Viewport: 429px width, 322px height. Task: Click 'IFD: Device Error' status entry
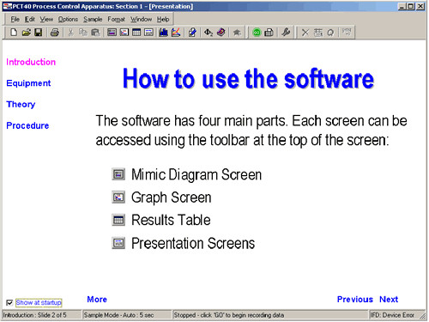[x=392, y=315]
